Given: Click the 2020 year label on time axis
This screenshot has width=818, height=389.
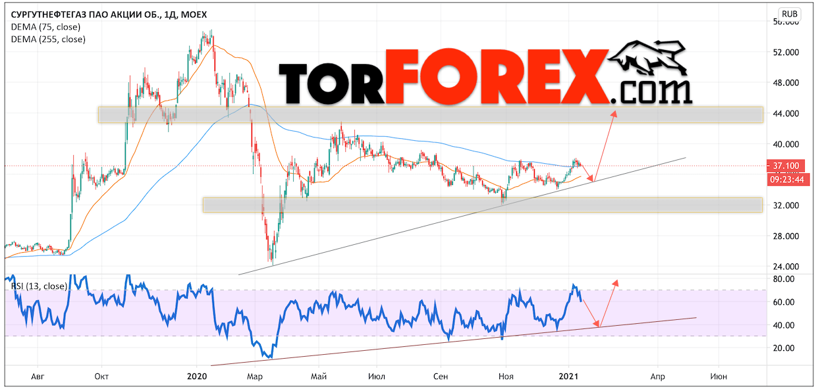Looking at the screenshot, I should [196, 376].
